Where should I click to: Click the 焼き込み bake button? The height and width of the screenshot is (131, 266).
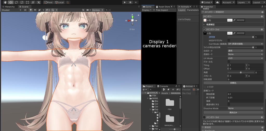click(233, 112)
